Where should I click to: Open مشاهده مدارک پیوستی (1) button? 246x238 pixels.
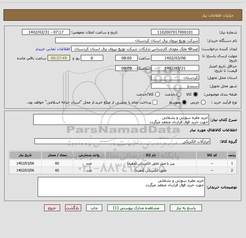136,208
